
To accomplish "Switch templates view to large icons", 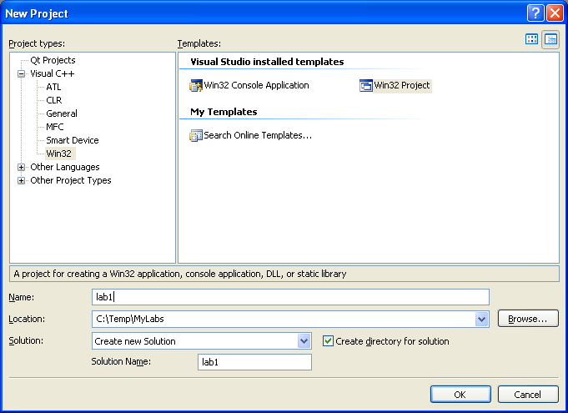I will click(x=531, y=39).
